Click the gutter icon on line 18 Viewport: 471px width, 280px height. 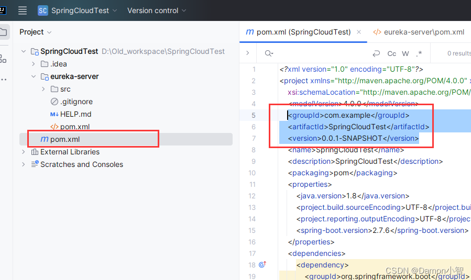coord(262,264)
